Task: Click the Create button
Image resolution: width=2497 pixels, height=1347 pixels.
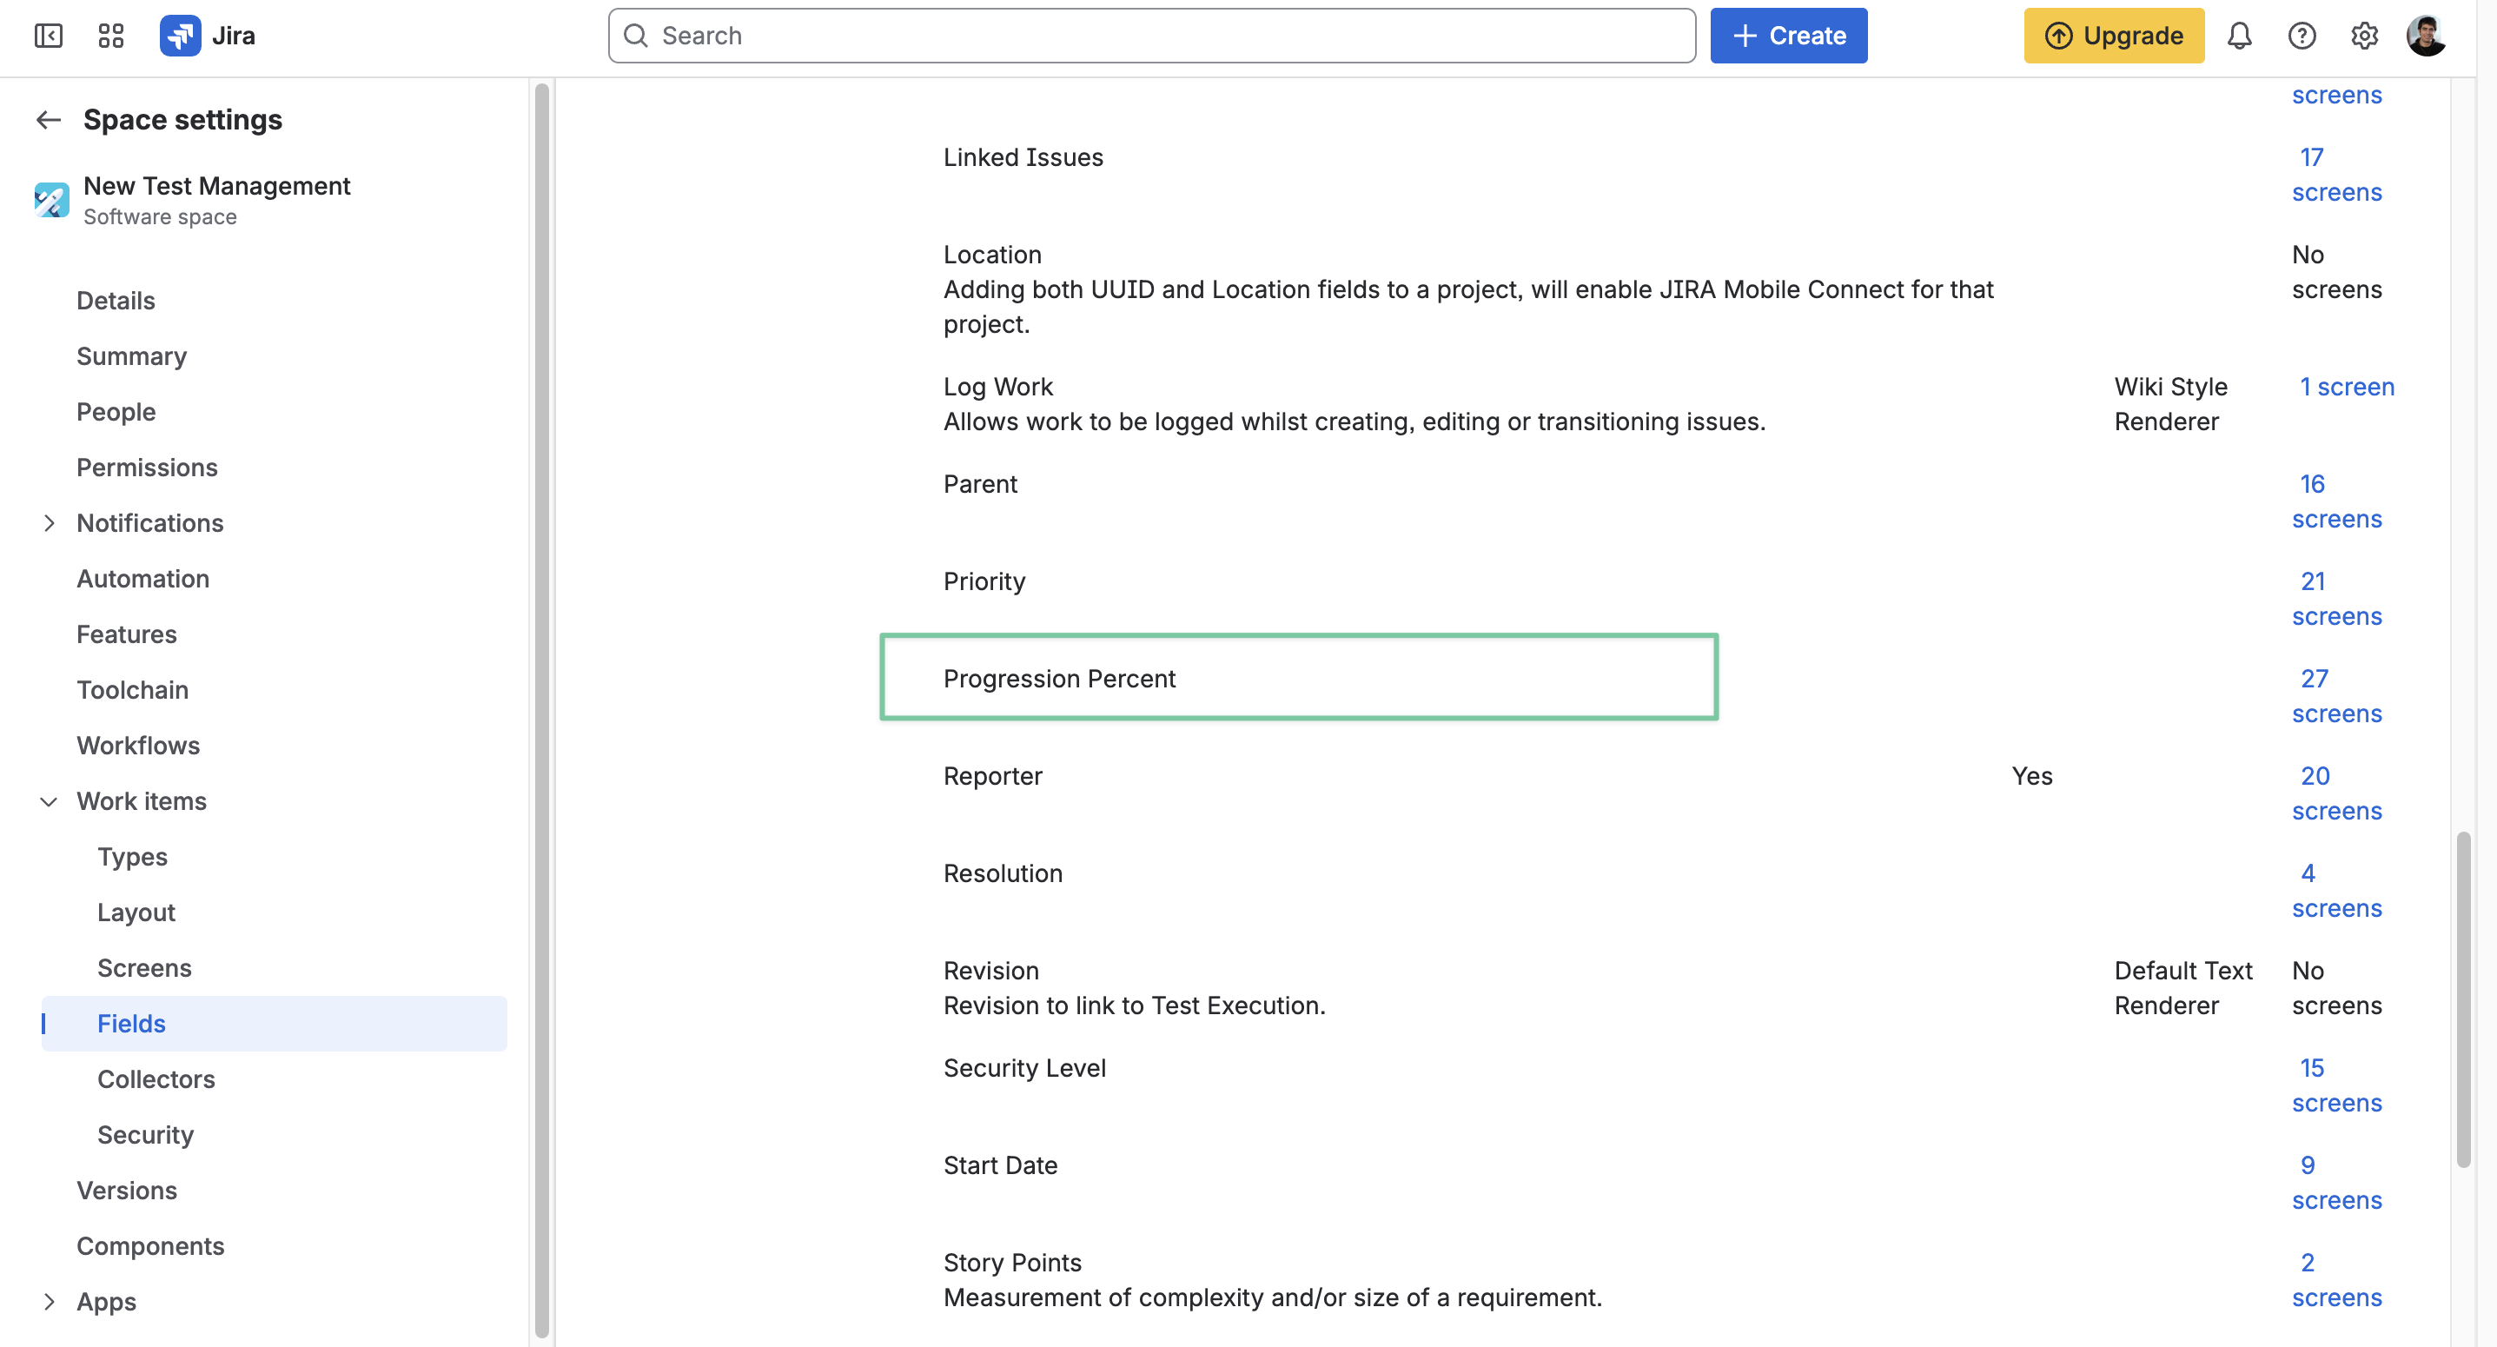Action: pos(1788,36)
